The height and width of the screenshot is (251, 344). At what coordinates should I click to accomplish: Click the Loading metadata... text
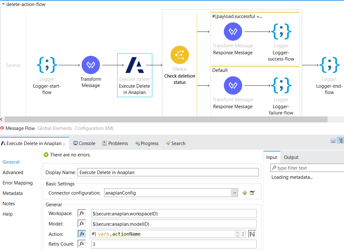[x=292, y=177]
